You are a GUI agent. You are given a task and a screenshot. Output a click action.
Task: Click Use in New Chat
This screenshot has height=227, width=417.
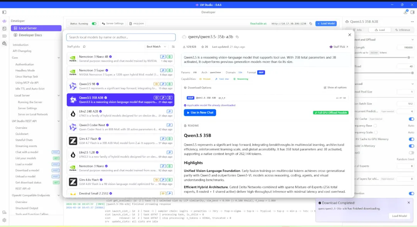pos(200,113)
